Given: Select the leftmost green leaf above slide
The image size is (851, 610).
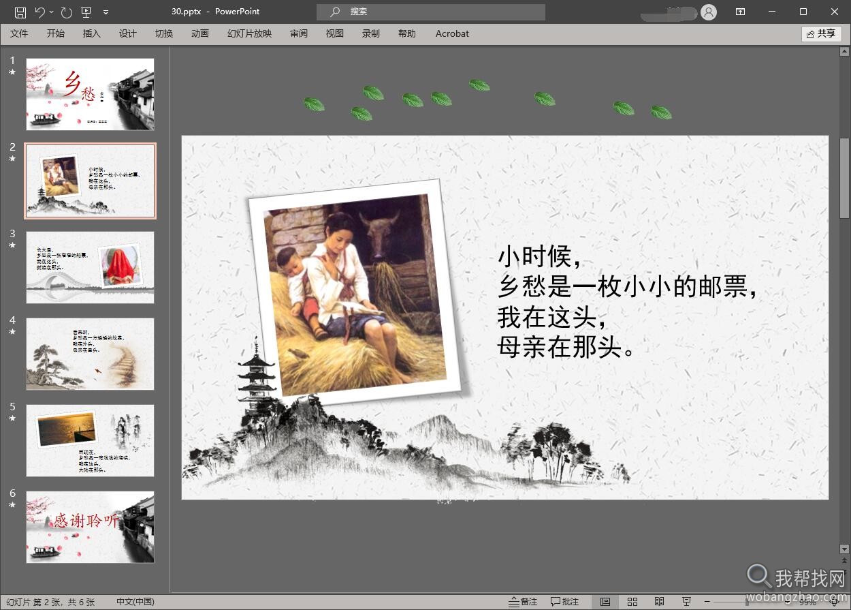Looking at the screenshot, I should [314, 104].
